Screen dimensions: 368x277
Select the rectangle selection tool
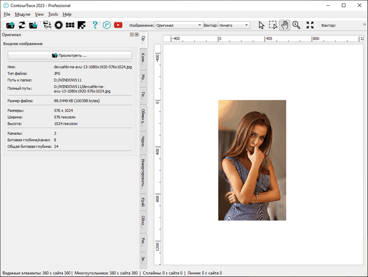point(273,25)
